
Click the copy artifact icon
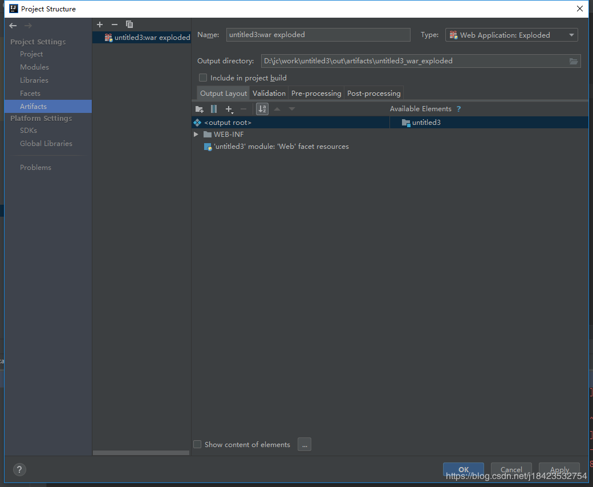(x=129, y=25)
